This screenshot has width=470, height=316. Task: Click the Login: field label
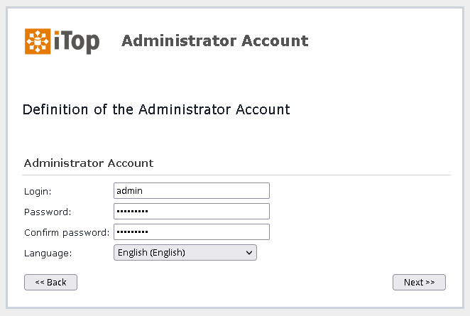pyautogui.click(x=38, y=191)
